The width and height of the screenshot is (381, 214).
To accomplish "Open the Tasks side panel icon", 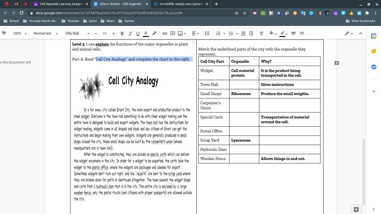I will tap(374, 67).
